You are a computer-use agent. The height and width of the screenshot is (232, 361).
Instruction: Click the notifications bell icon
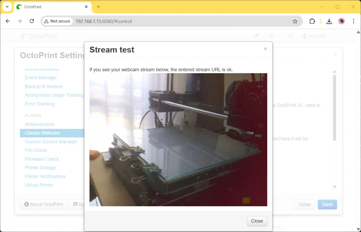[290, 36]
